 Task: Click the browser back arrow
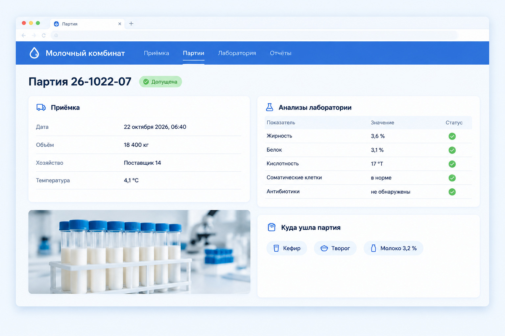(x=24, y=35)
